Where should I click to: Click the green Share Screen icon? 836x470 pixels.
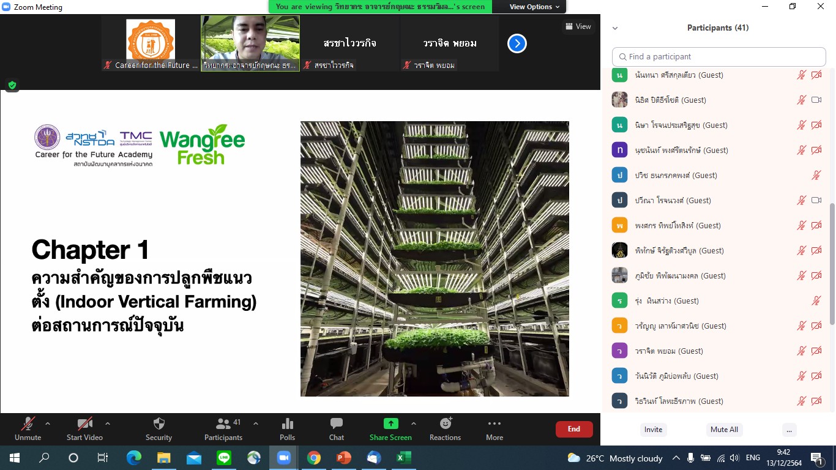390,423
